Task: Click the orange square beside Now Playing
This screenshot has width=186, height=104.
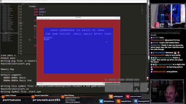Action: point(63,97)
